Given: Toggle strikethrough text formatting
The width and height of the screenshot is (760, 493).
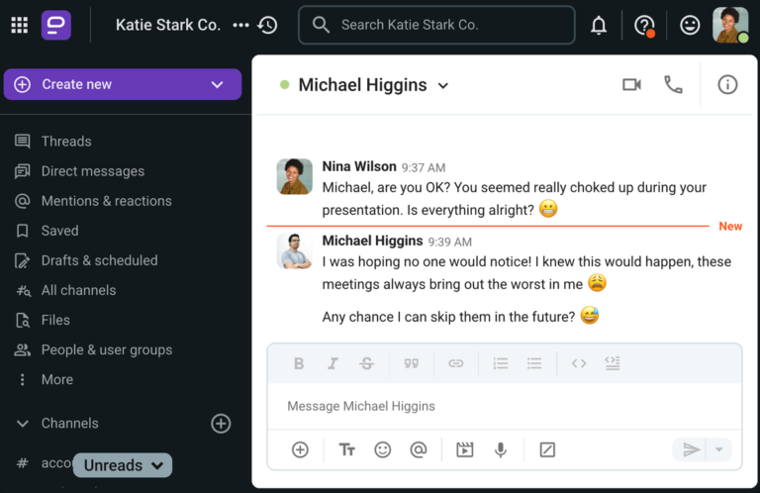Looking at the screenshot, I should 366,363.
